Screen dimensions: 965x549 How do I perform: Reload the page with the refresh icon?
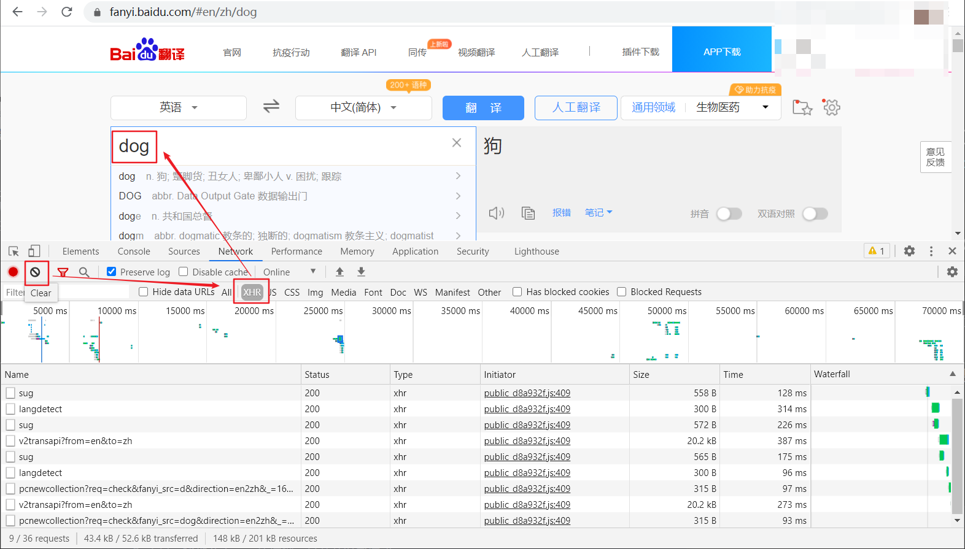click(x=67, y=12)
